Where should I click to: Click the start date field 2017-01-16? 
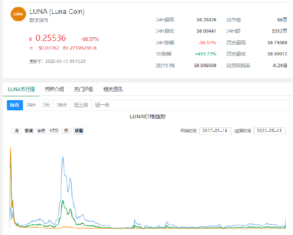coord(215,131)
